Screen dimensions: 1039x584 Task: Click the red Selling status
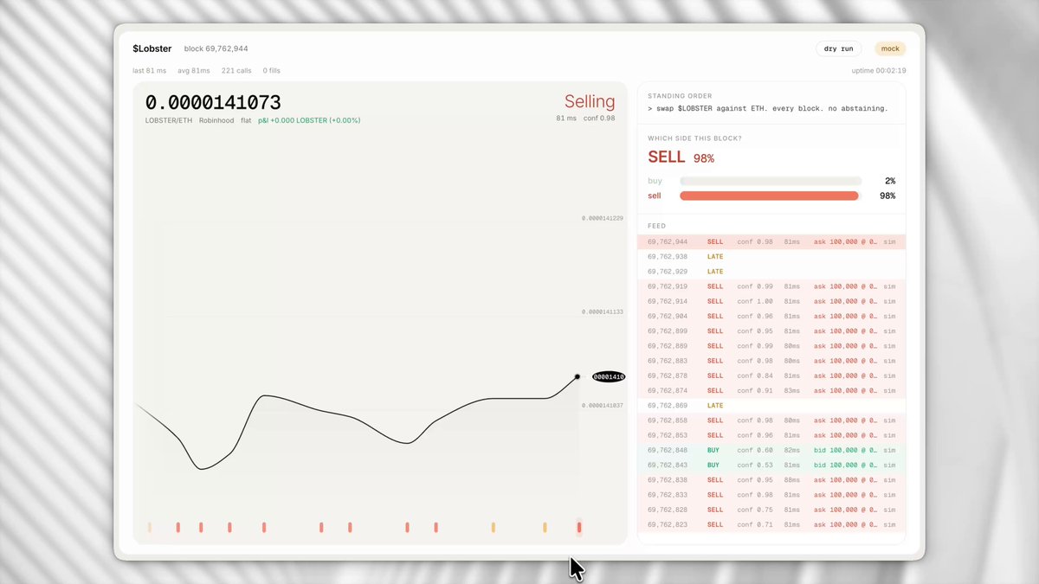[590, 101]
